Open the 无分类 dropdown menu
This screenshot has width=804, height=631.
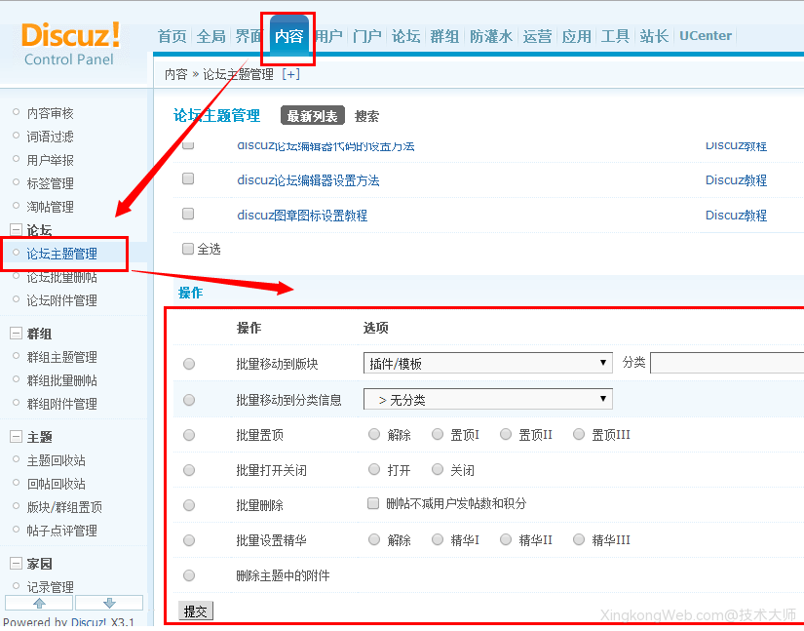click(487, 398)
